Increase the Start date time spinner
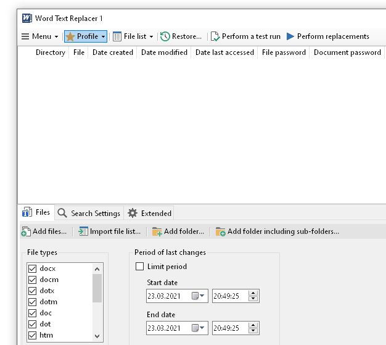 (x=253, y=293)
